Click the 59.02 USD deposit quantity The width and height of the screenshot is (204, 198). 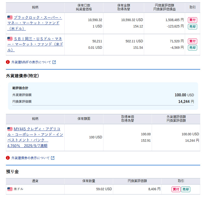click(x=104, y=189)
